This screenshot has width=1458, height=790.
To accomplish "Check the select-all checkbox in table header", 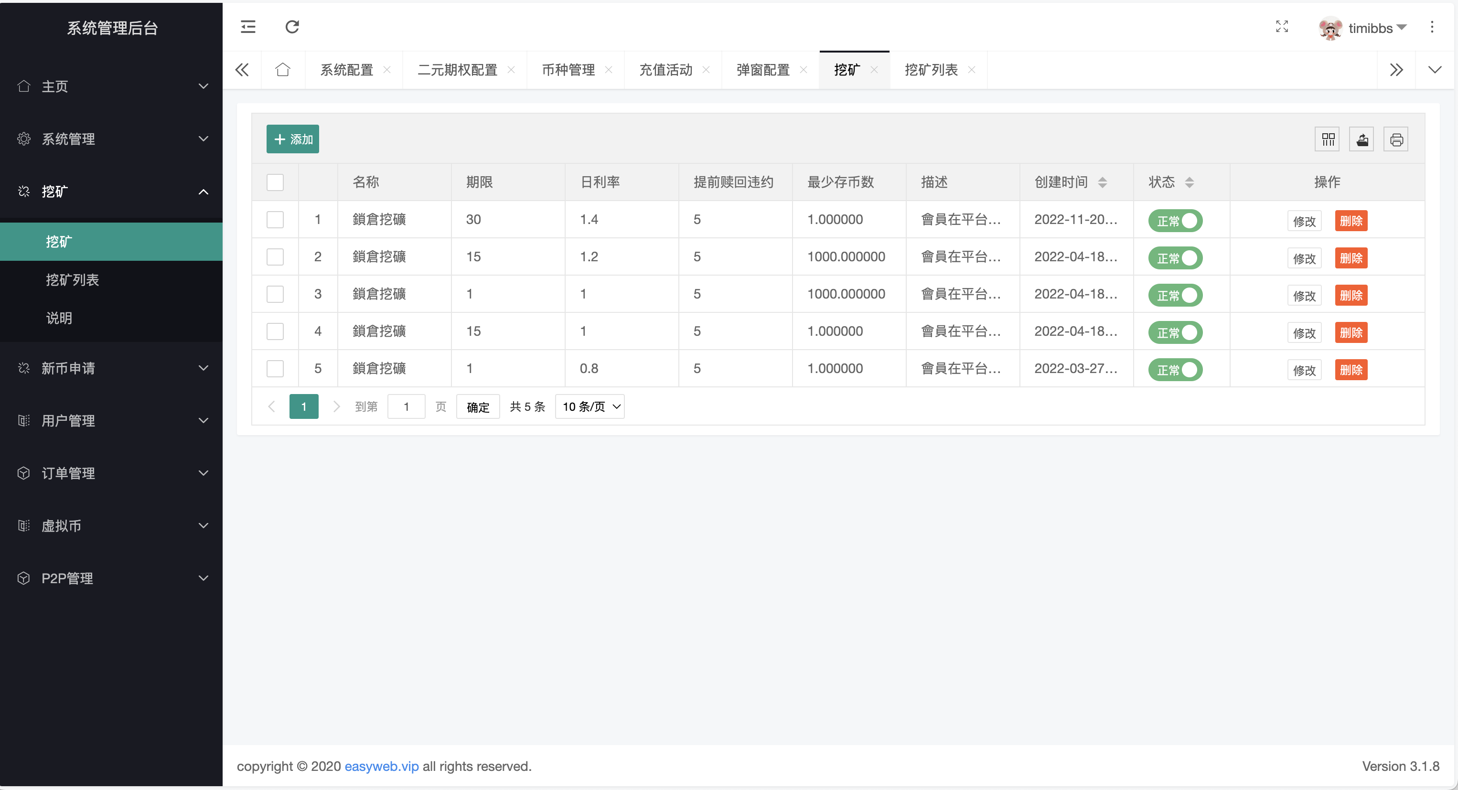I will click(275, 181).
